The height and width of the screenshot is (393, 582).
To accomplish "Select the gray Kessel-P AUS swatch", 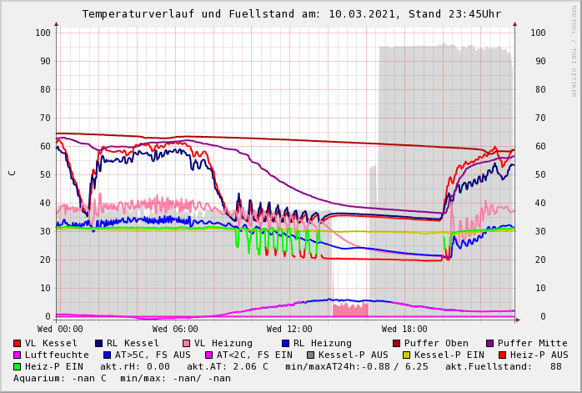I will pyautogui.click(x=309, y=355).
